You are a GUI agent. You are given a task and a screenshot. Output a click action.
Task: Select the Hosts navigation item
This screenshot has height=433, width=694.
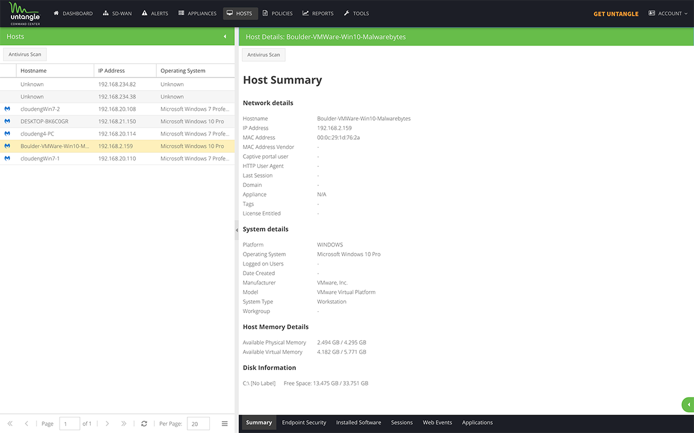[239, 13]
